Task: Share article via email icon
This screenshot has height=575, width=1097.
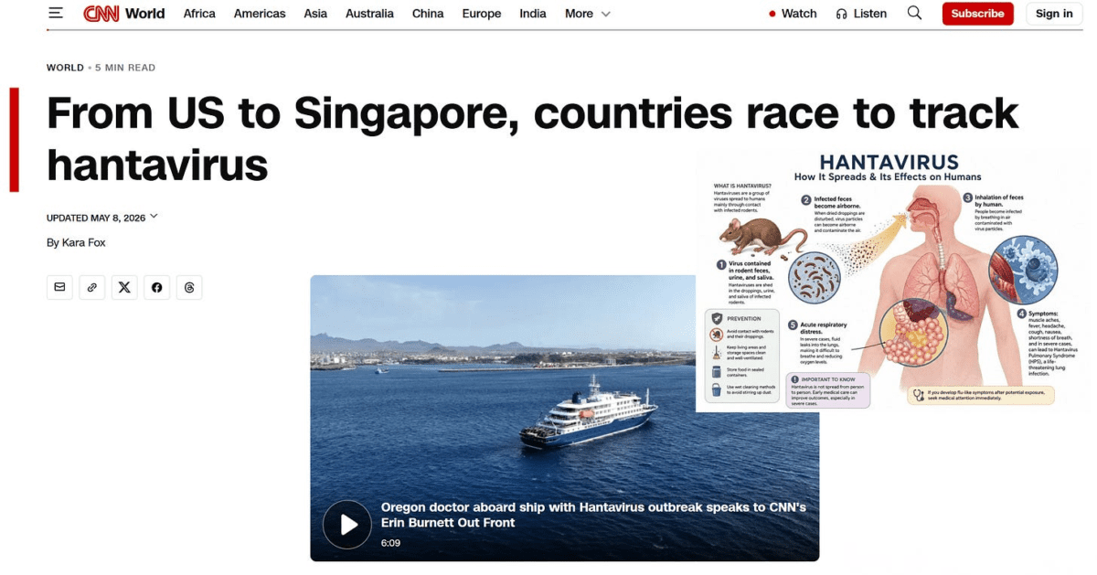Action: pyautogui.click(x=59, y=287)
